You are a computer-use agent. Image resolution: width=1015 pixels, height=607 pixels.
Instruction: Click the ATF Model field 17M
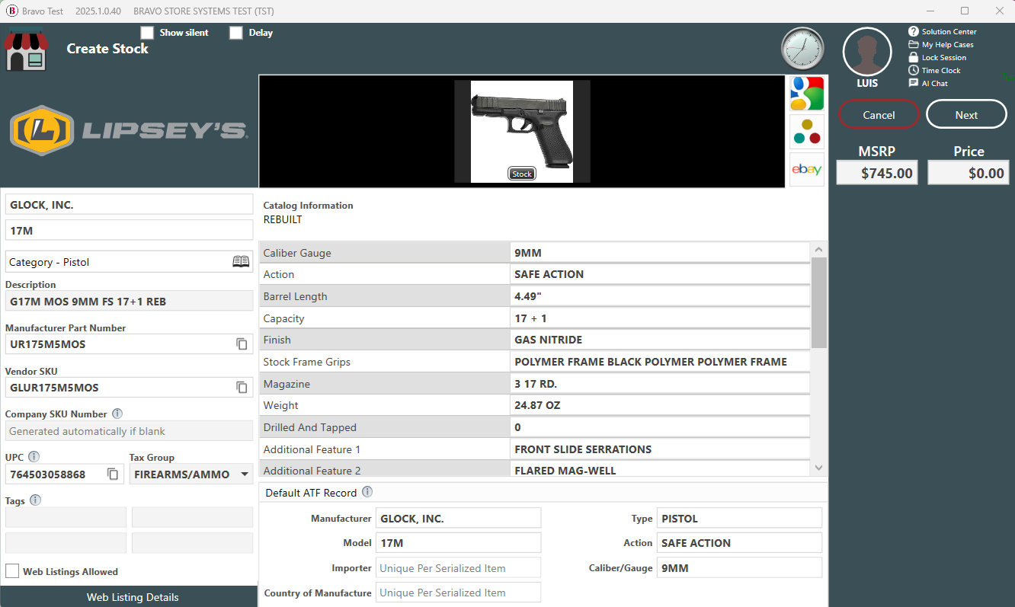(x=458, y=542)
